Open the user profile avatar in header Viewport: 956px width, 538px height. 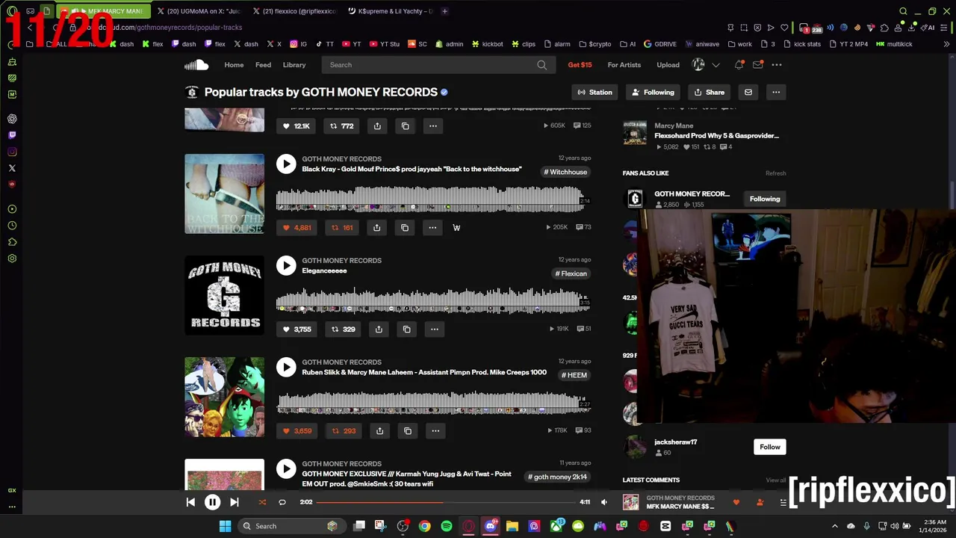tap(698, 65)
